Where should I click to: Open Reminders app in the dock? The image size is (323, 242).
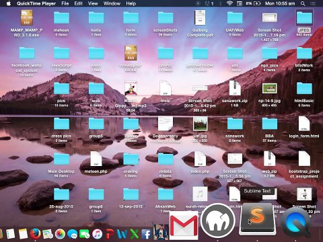coord(11,234)
